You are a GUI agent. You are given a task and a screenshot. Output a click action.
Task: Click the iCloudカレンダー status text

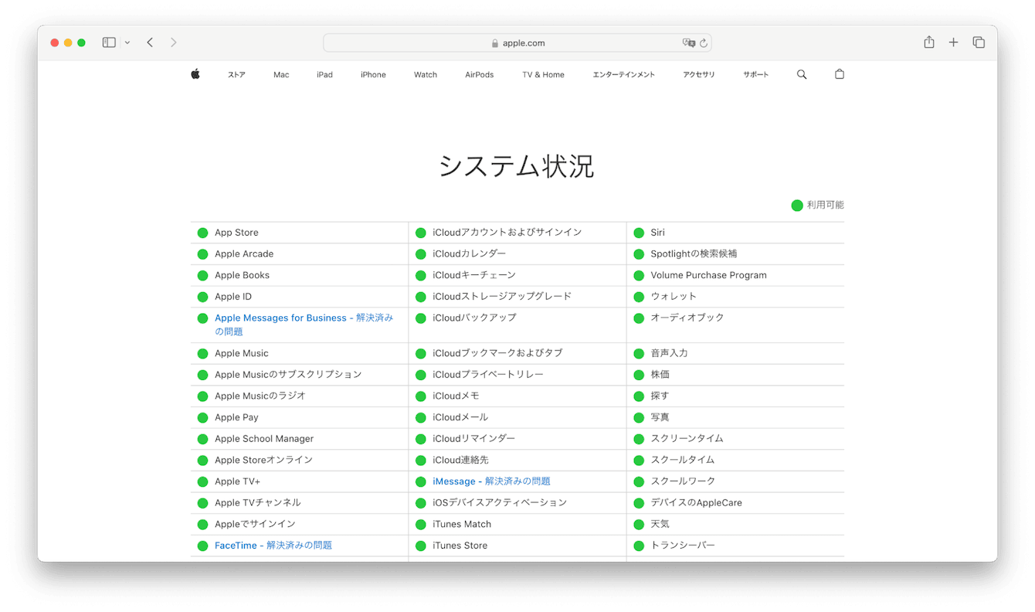pyautogui.click(x=470, y=254)
